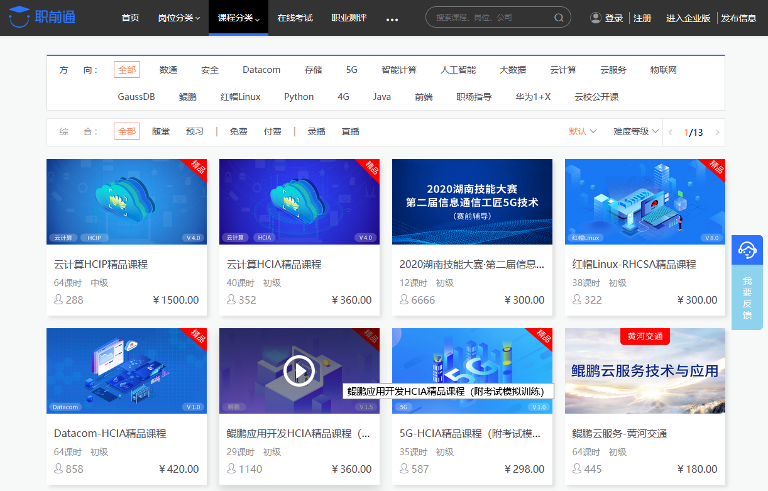This screenshot has height=491, width=768.
Task: Filter courses by 5G direction
Action: tap(352, 70)
